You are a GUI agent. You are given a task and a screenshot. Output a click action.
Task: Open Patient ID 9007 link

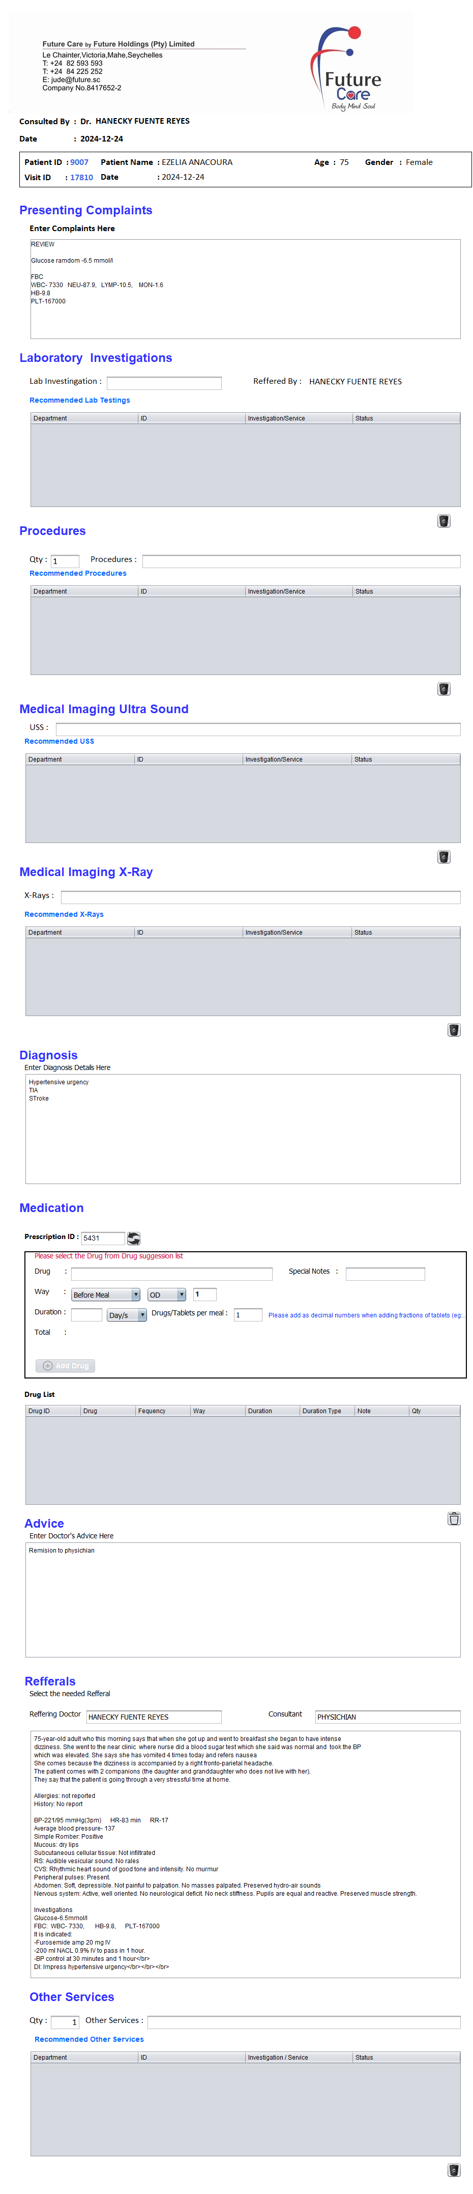[x=79, y=162]
